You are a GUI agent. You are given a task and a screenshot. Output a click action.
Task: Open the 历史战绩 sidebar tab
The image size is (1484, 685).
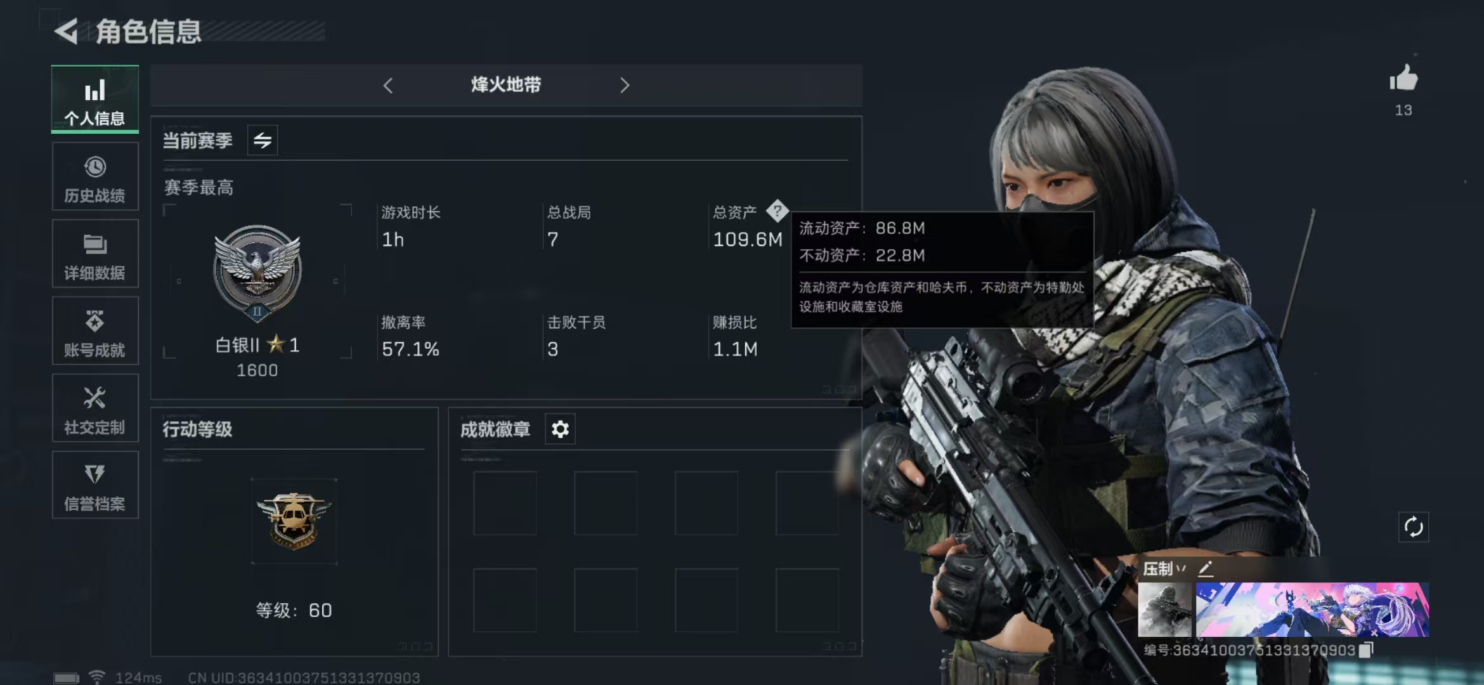coord(95,177)
